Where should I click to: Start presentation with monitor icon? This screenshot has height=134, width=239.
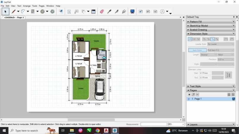tap(132, 12)
